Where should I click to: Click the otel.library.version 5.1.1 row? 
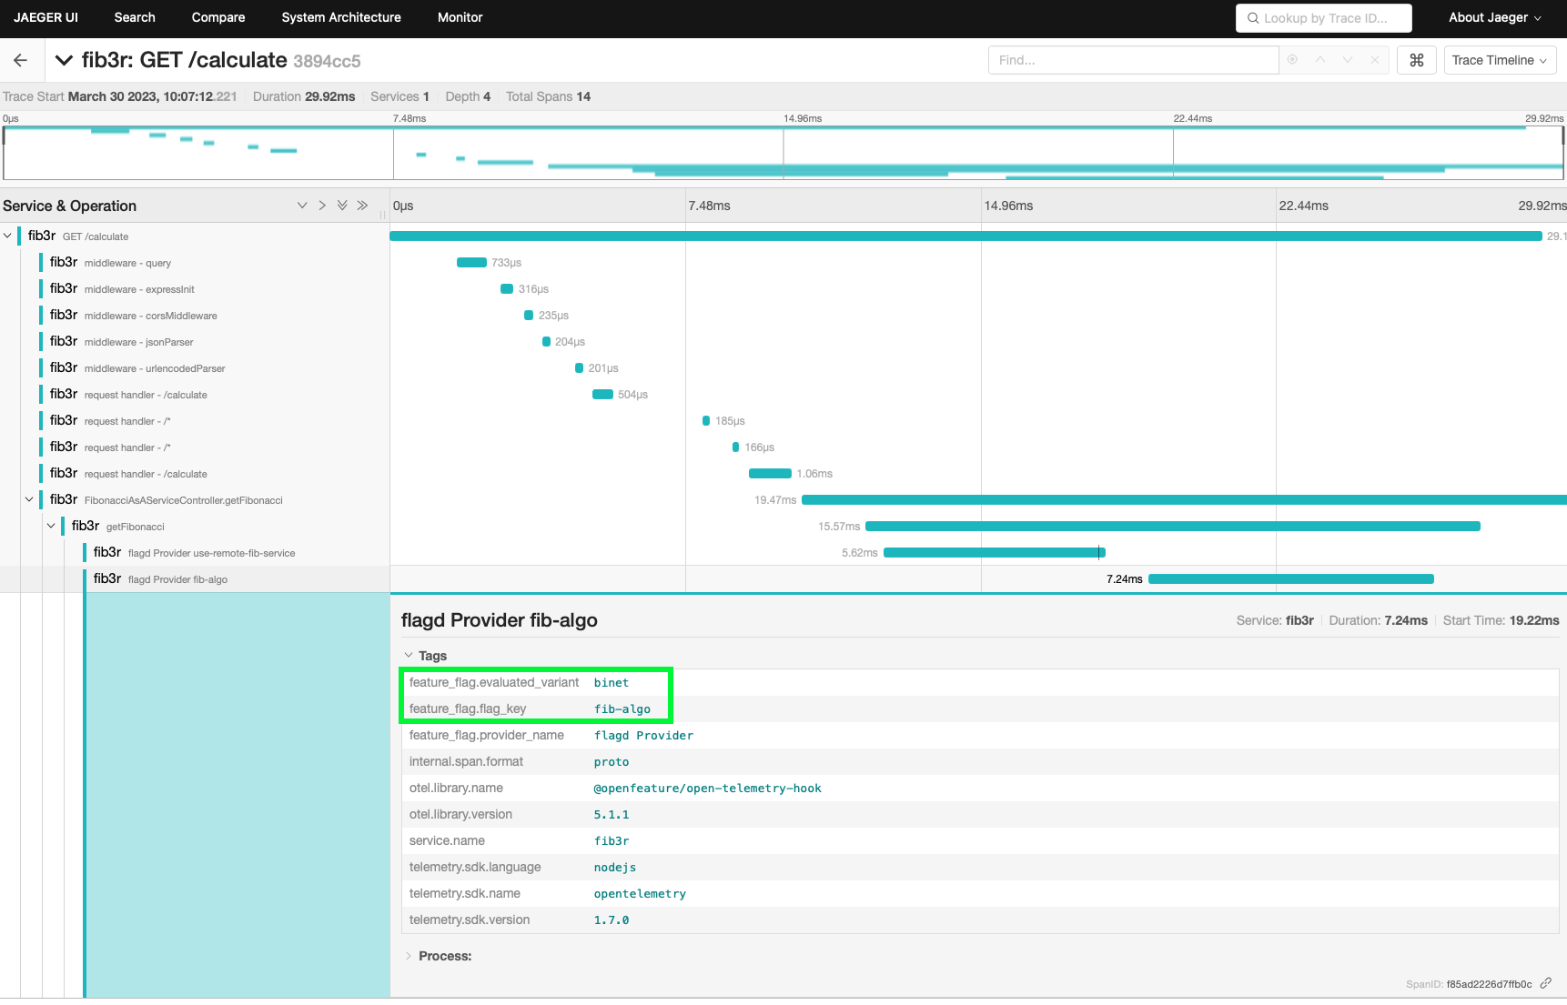[980, 814]
